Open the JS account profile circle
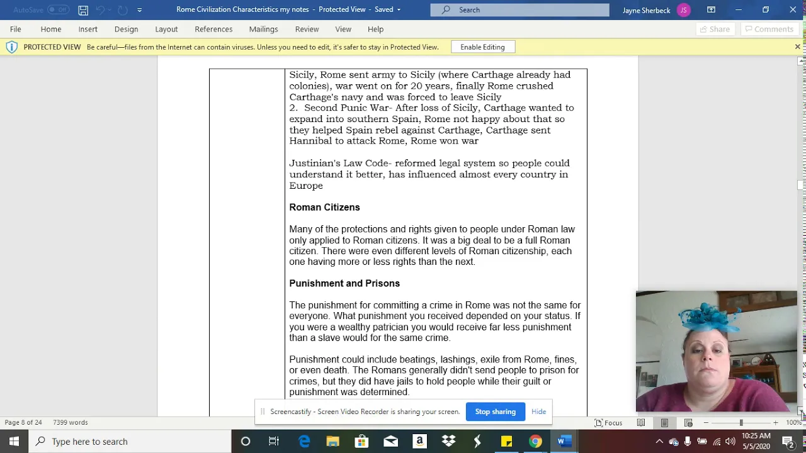Viewport: 806px width, 453px height. click(683, 10)
